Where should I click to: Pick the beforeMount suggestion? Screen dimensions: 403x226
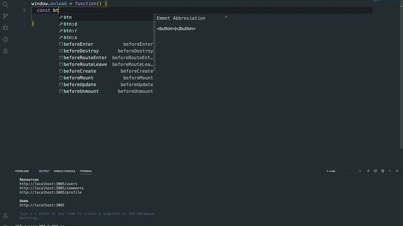pos(106,78)
